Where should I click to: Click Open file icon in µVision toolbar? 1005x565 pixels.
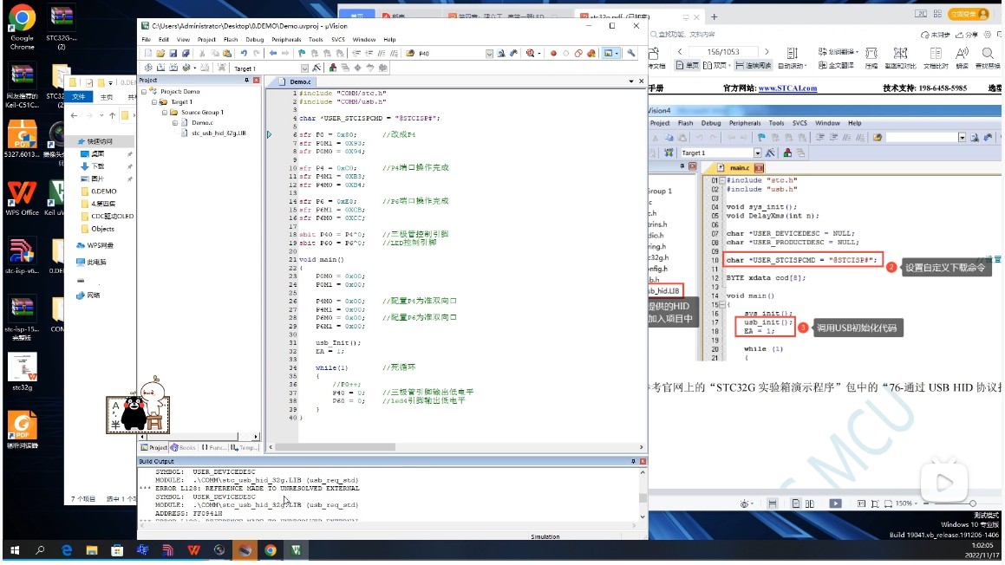pyautogui.click(x=160, y=53)
